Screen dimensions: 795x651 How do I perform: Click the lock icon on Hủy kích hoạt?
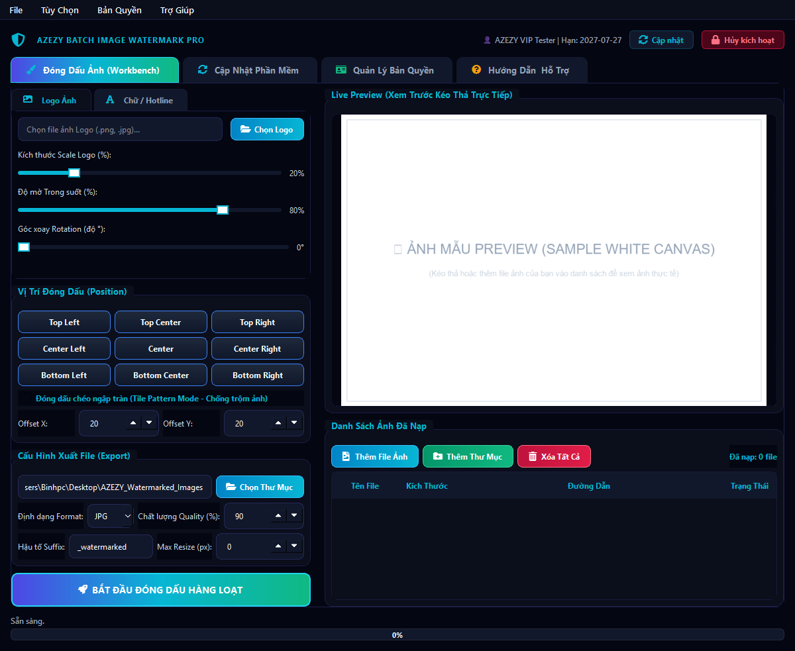tap(715, 40)
